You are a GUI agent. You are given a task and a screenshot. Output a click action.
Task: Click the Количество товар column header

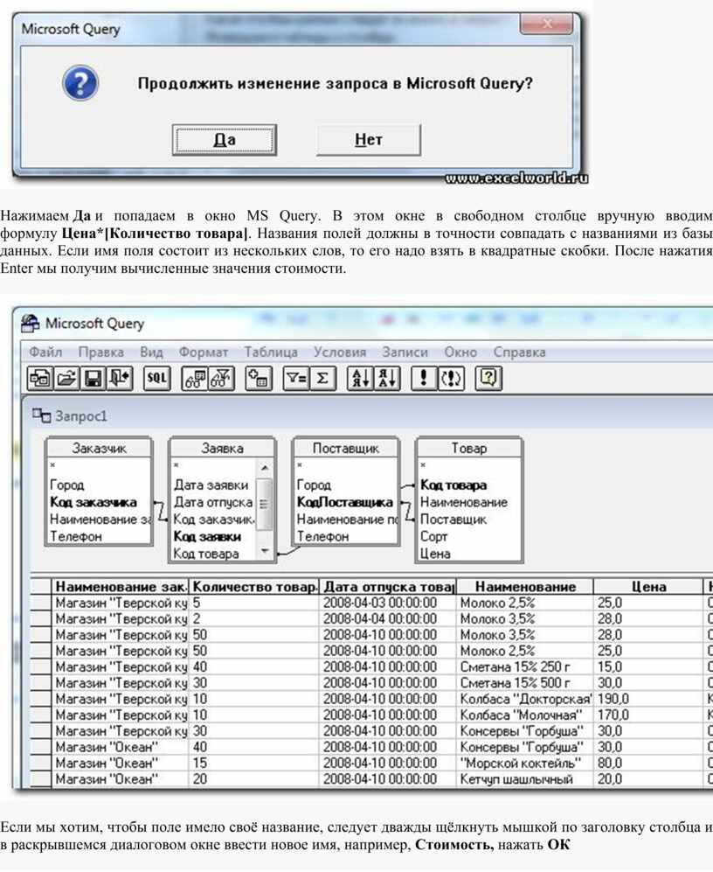pos(254,587)
